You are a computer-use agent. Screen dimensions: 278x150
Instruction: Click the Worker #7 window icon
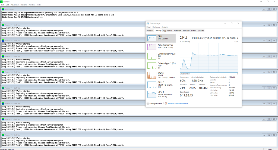3,119
